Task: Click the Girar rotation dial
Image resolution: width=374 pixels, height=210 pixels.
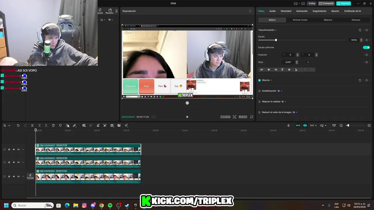Action: click(307, 62)
